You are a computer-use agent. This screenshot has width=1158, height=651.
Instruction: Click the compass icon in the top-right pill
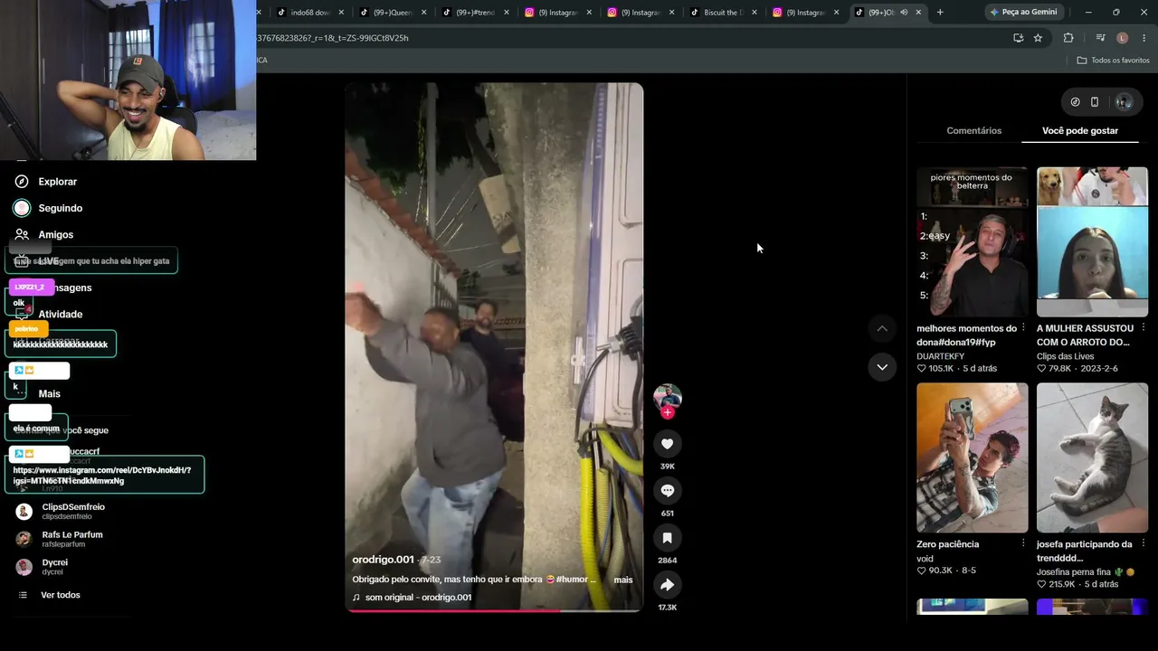tap(1075, 102)
